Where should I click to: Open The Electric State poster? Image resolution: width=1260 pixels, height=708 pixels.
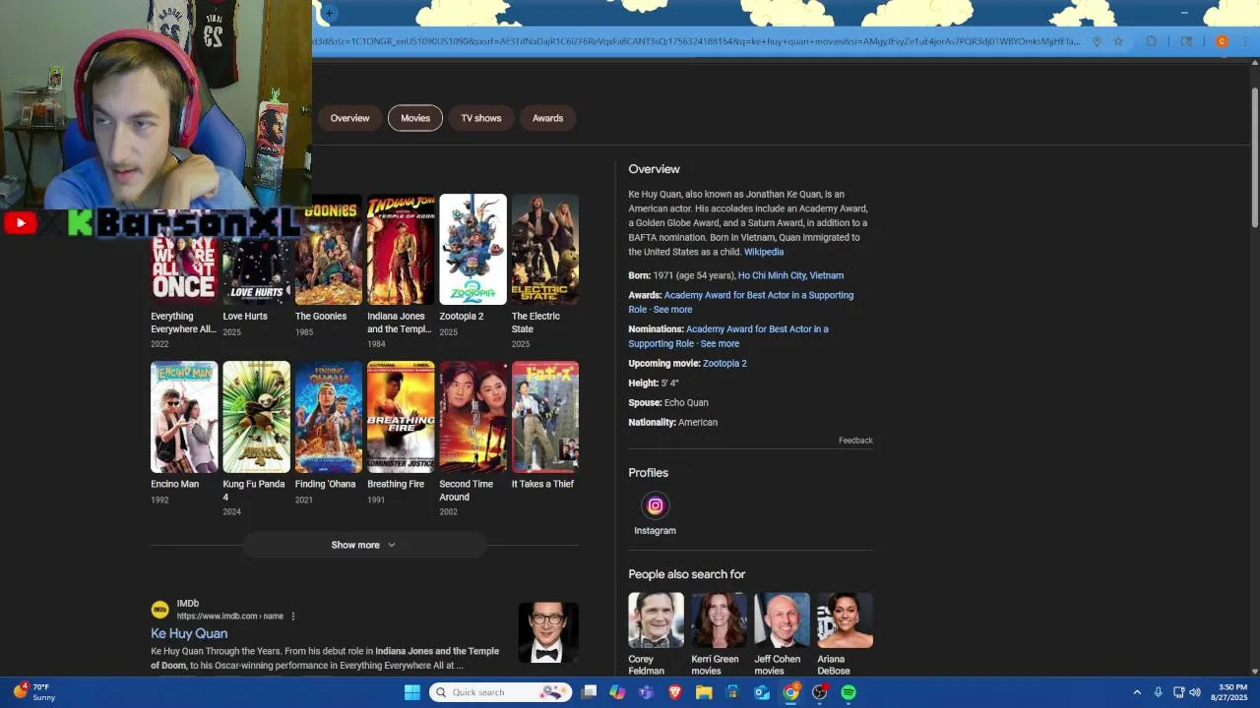coord(545,250)
